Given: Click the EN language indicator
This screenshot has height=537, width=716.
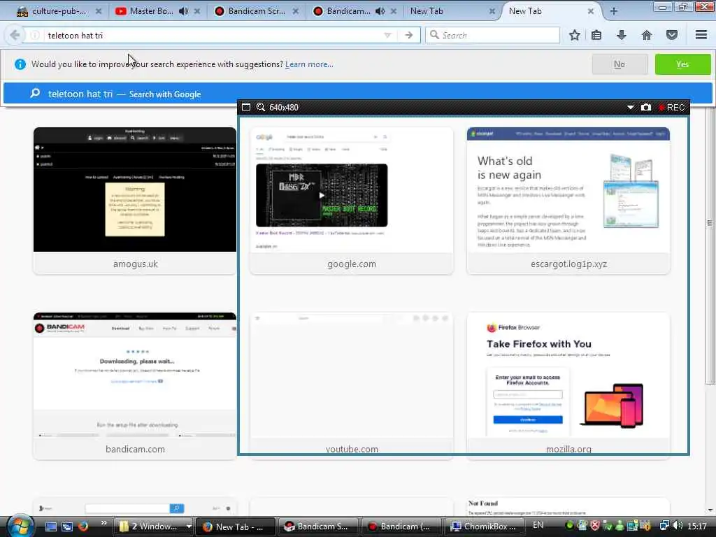Looking at the screenshot, I should coord(538,525).
